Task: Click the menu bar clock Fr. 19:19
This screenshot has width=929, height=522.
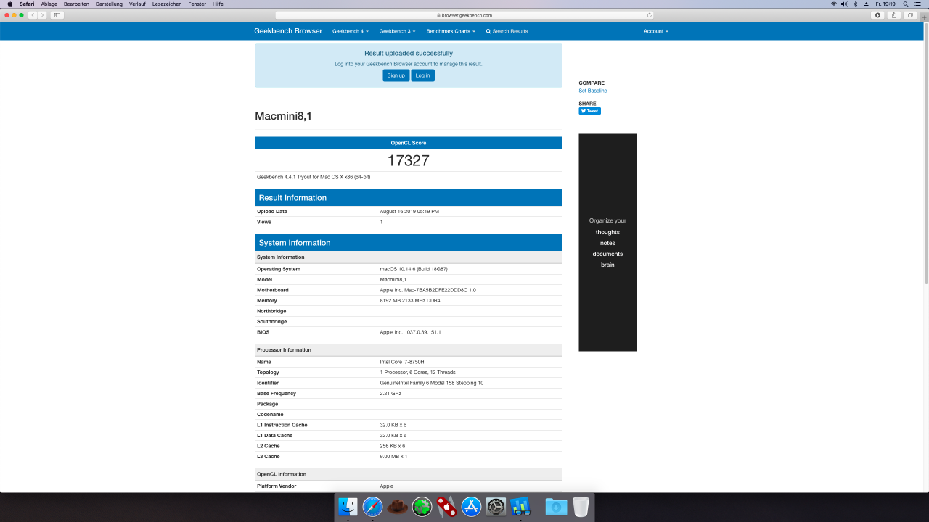Action: [x=885, y=4]
